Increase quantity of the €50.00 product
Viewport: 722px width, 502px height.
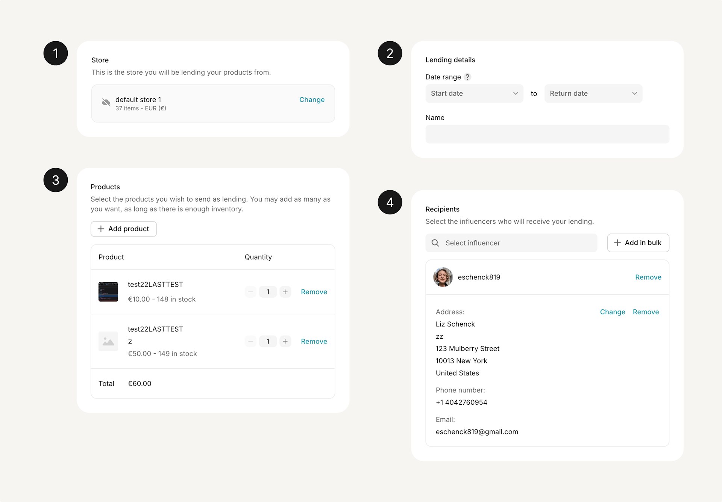(x=285, y=341)
